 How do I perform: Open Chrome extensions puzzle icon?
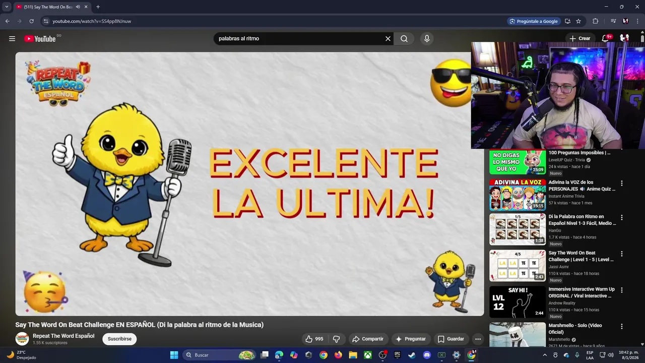[x=596, y=21]
